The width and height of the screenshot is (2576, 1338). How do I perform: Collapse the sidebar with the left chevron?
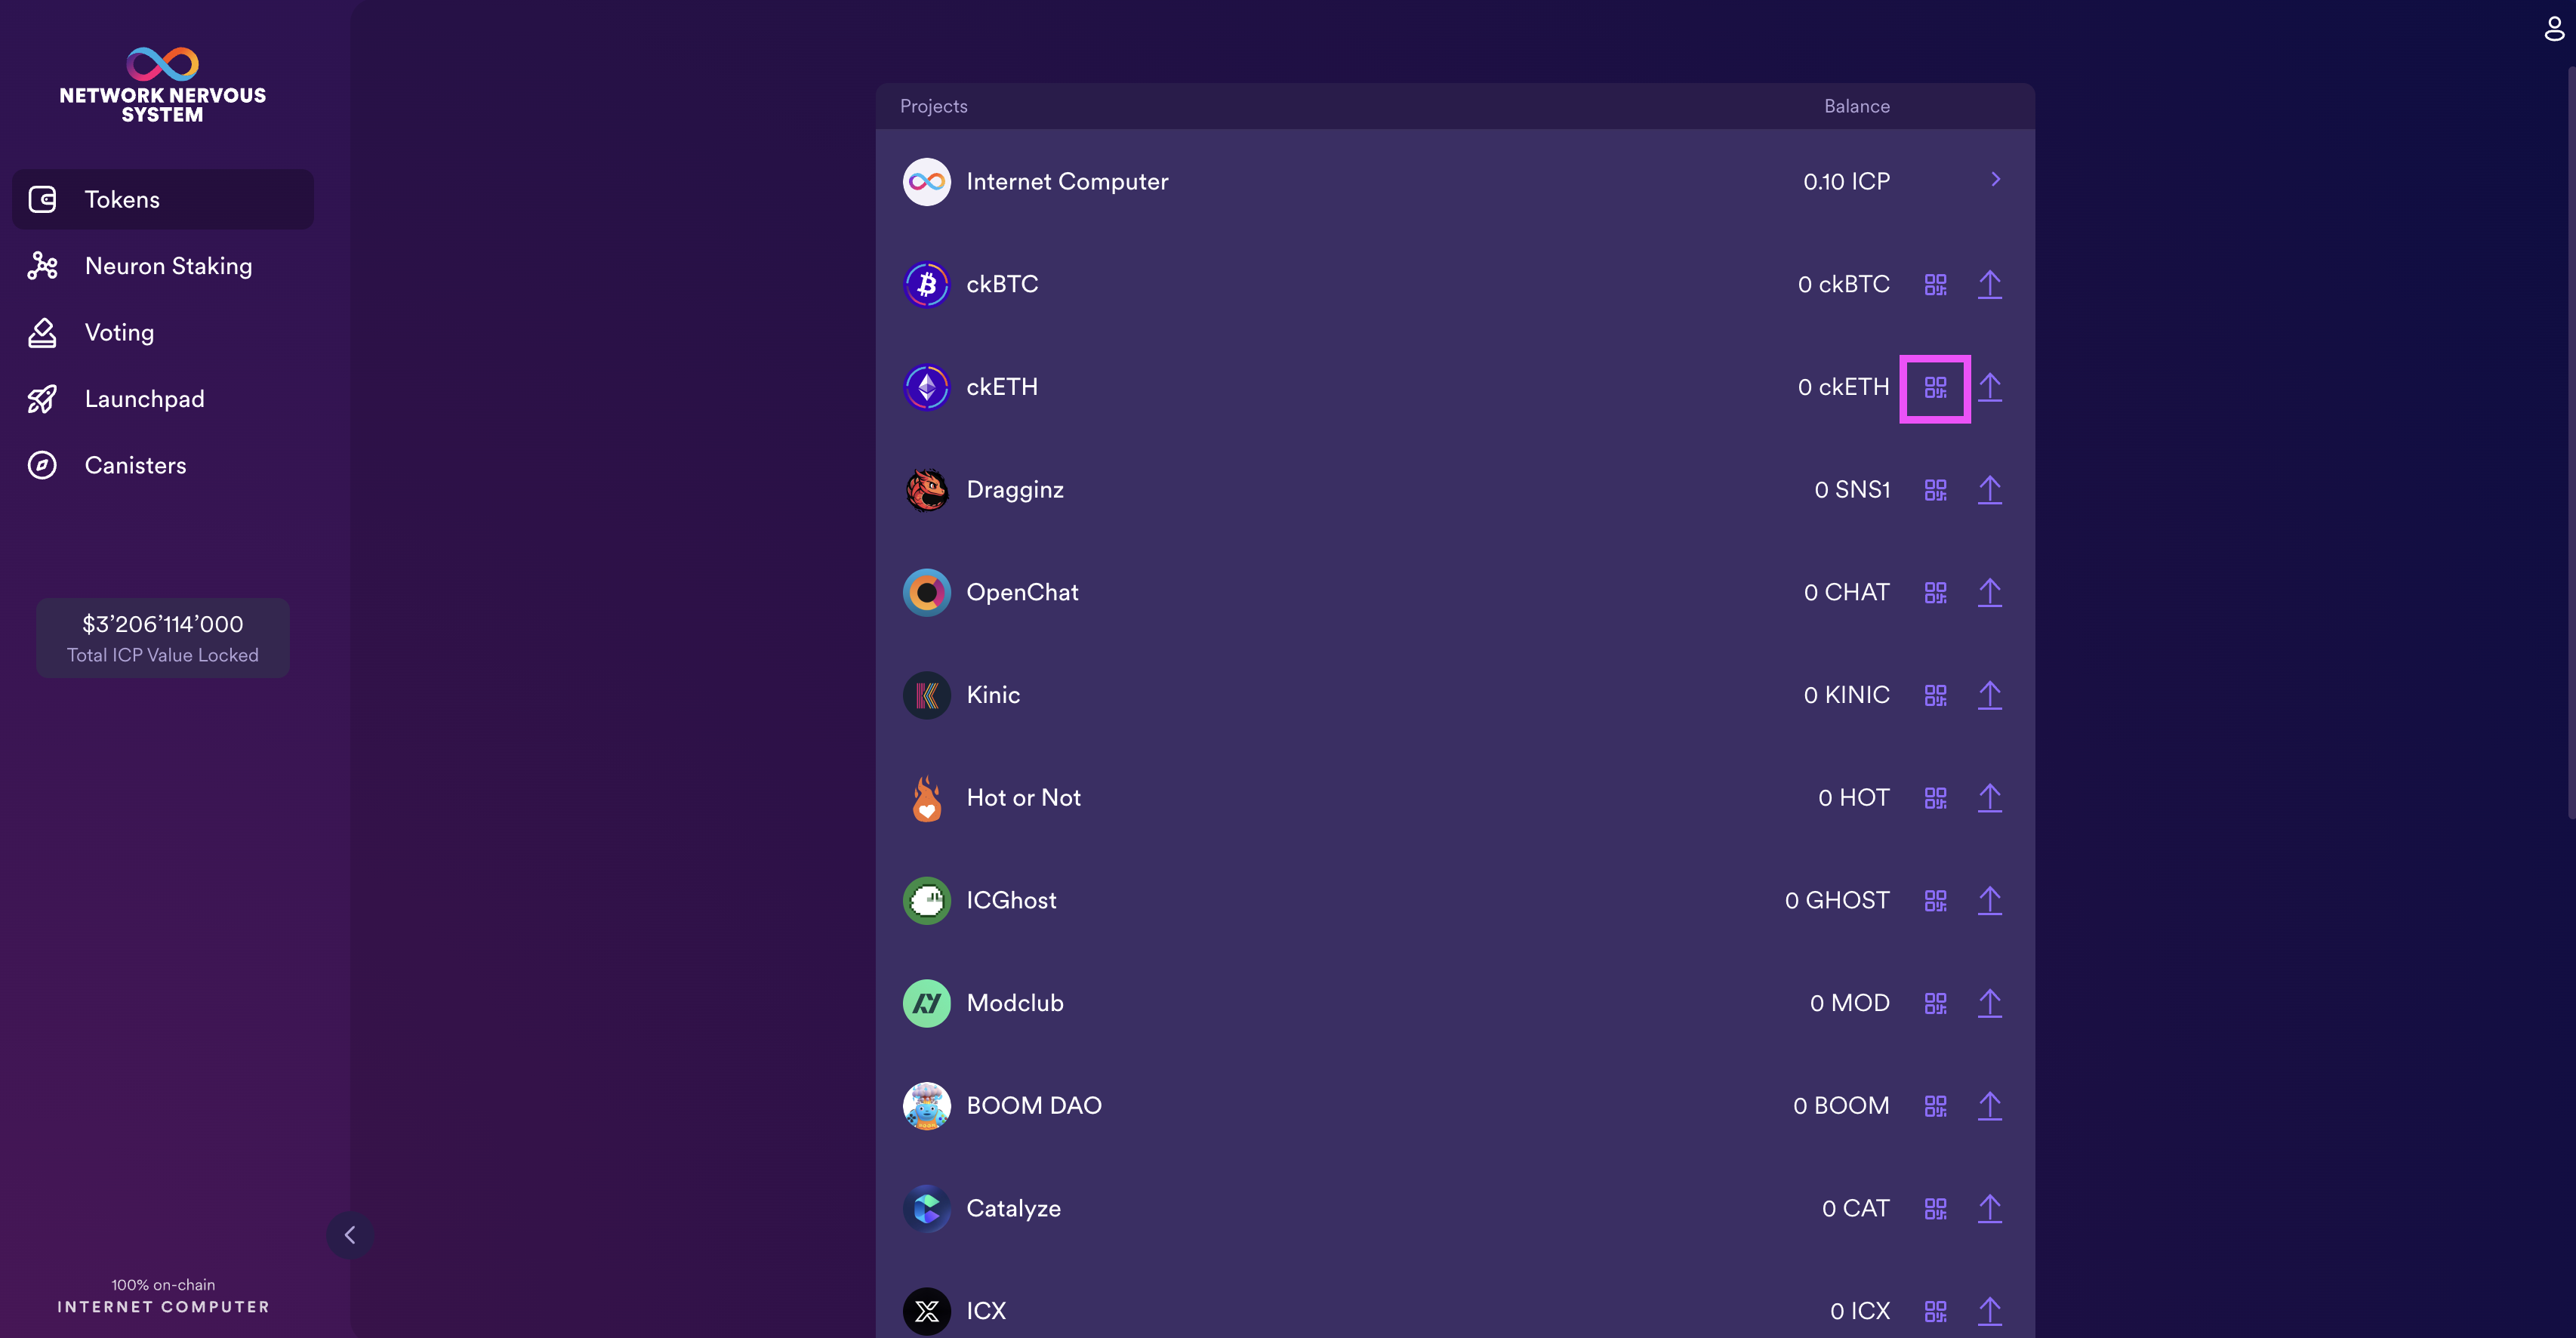(350, 1235)
